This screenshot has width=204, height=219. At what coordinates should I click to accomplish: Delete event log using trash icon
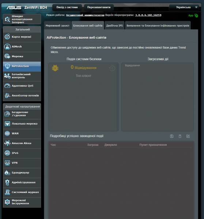coord(180,136)
